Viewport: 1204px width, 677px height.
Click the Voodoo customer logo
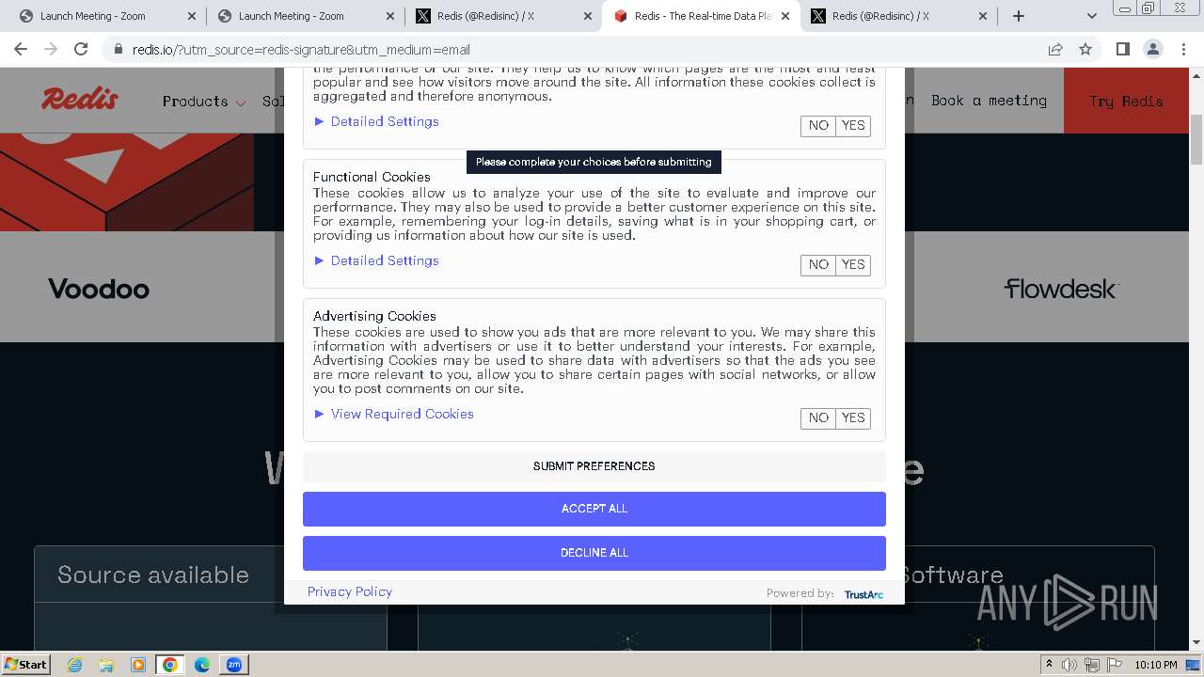click(99, 289)
